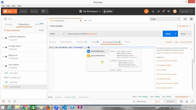Click the Bootcamp icon
The width and height of the screenshot is (196, 110).
point(134,101)
